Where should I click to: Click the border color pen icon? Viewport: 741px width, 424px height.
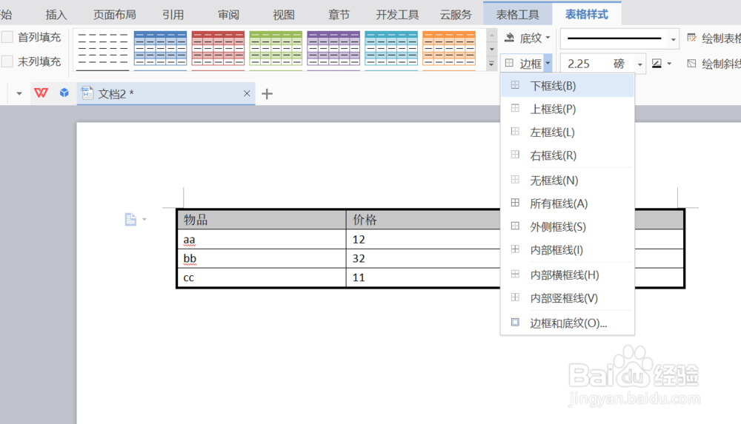657,64
